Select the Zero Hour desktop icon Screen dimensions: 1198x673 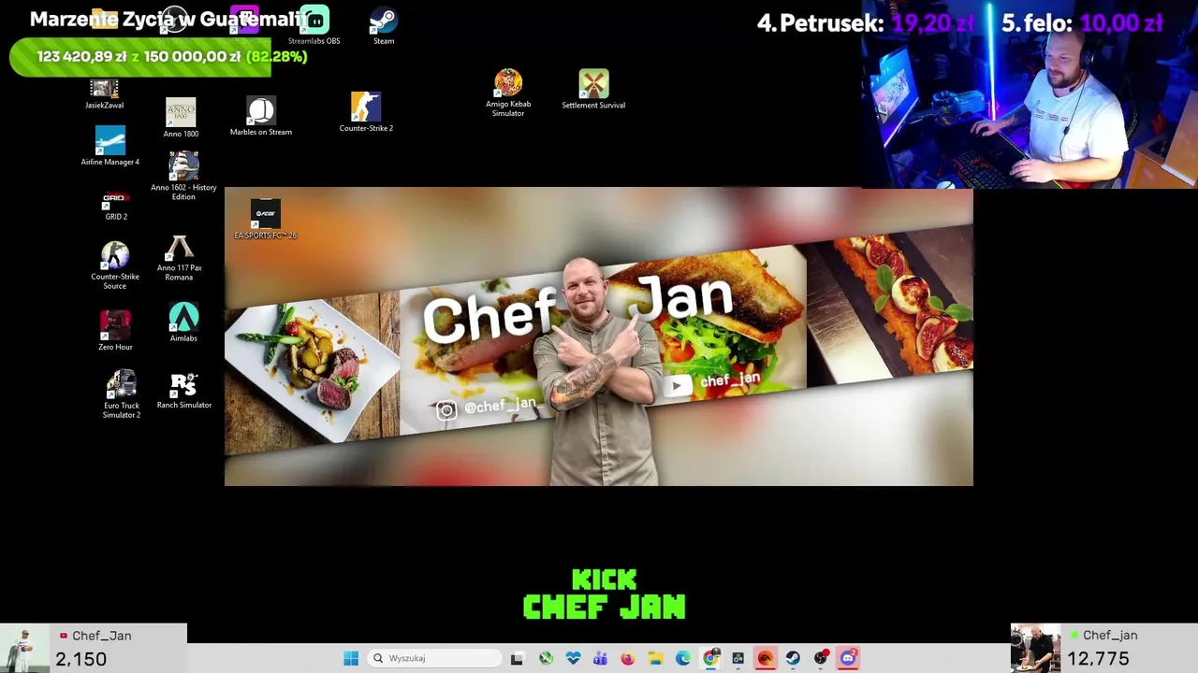coord(115,331)
